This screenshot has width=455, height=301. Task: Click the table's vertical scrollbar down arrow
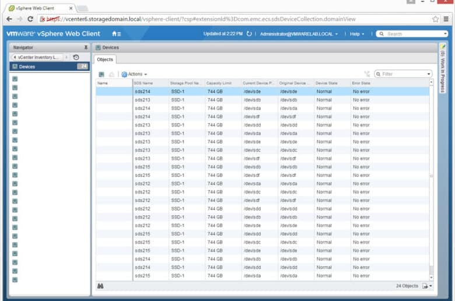431,278
